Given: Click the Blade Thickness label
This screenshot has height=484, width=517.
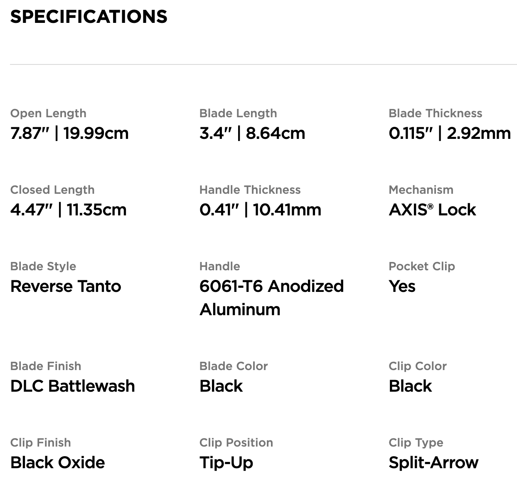Looking at the screenshot, I should pos(436,113).
